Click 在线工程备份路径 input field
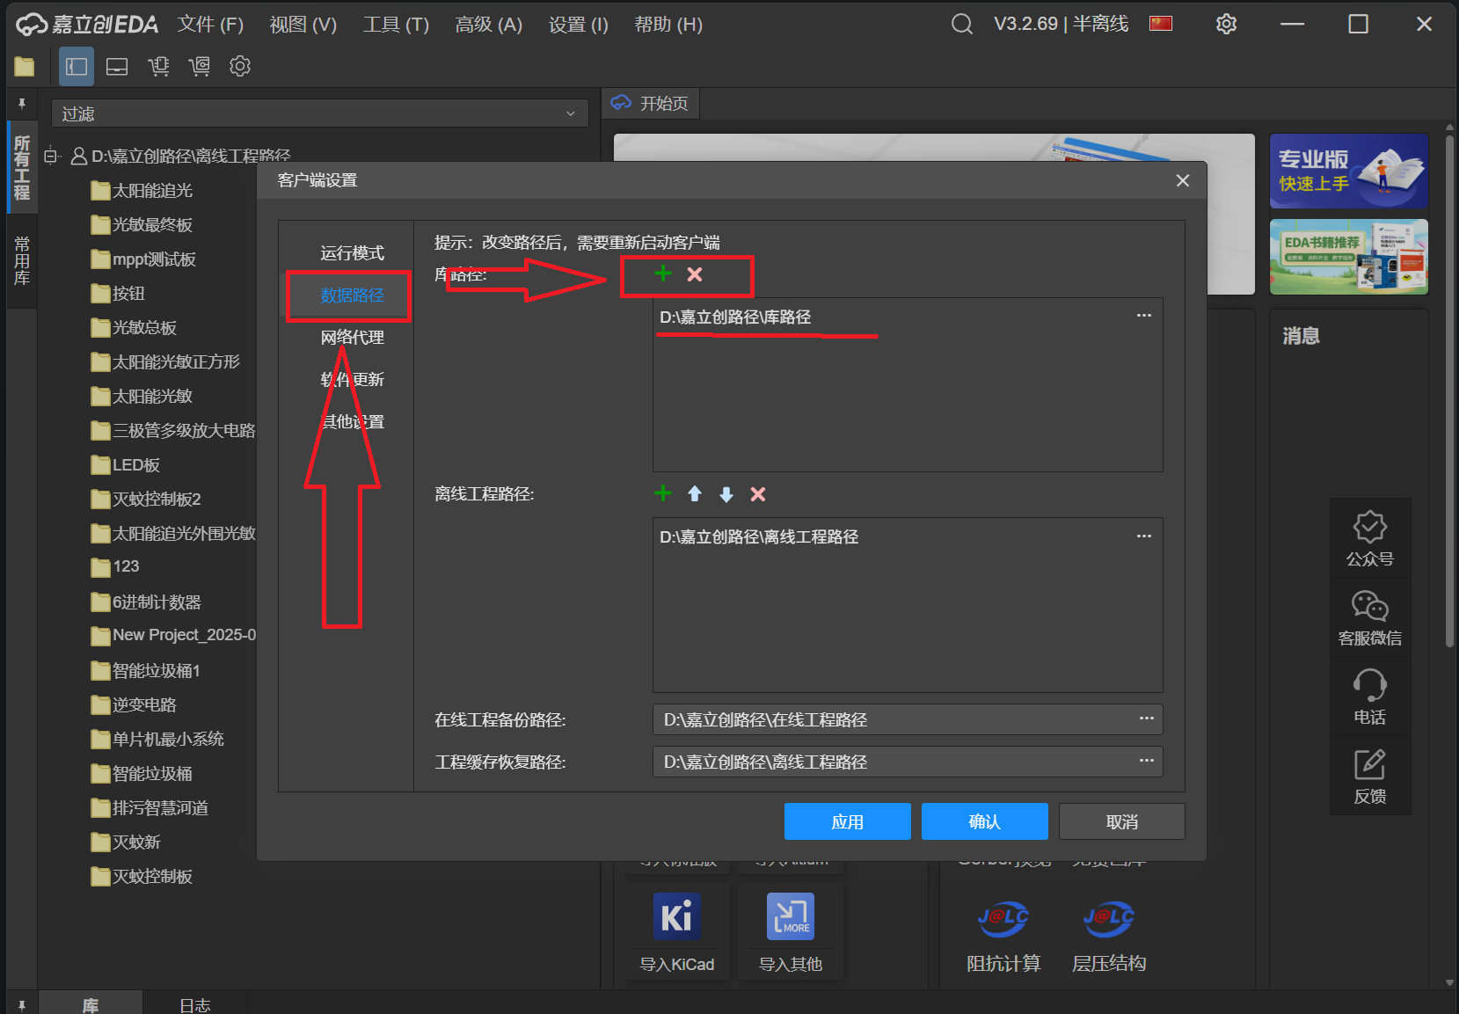Image resolution: width=1459 pixels, height=1014 pixels. click(908, 719)
